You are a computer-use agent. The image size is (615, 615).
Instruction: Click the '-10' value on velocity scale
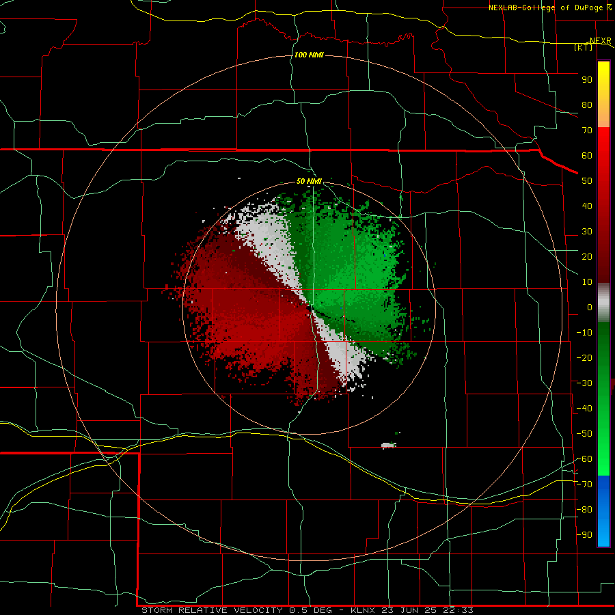pos(584,333)
